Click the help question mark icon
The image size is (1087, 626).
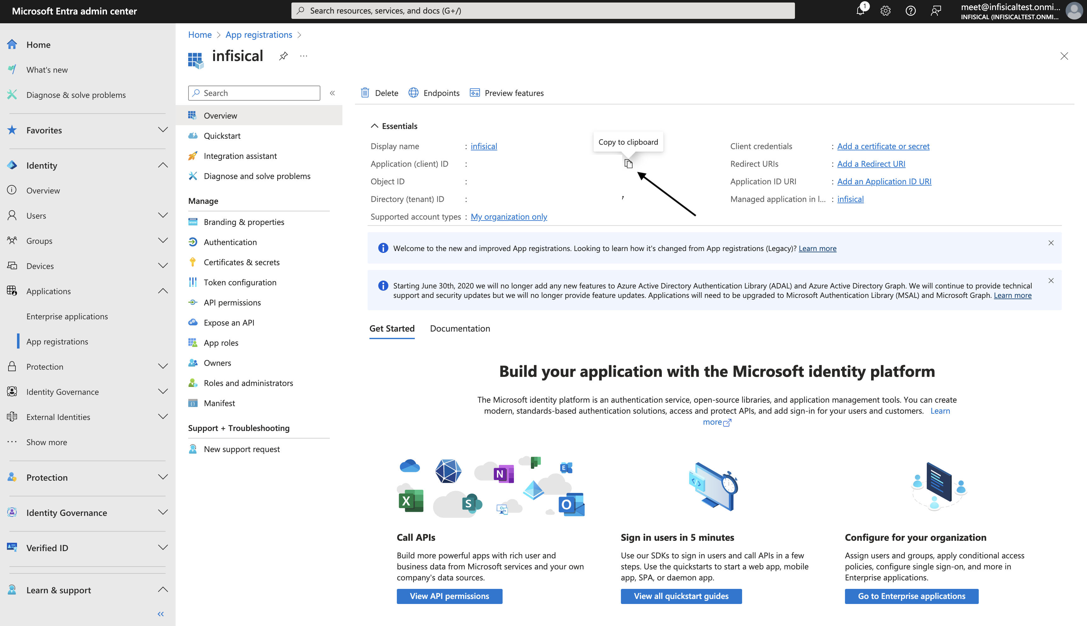coord(910,11)
